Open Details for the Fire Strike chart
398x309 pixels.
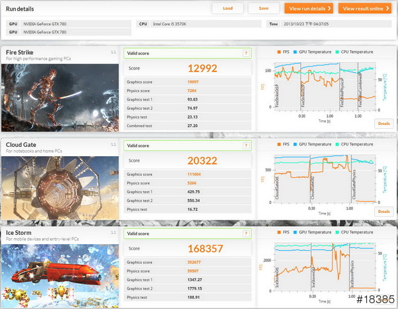(383, 123)
